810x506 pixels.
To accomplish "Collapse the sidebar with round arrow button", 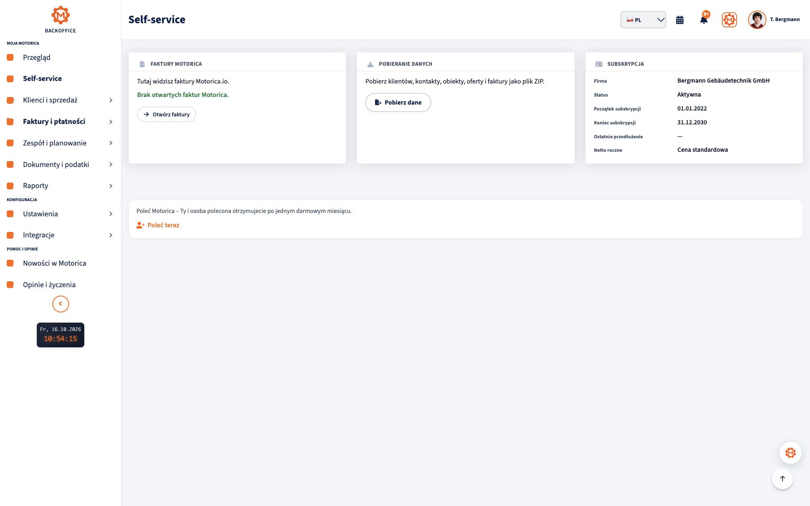I will click(60, 304).
